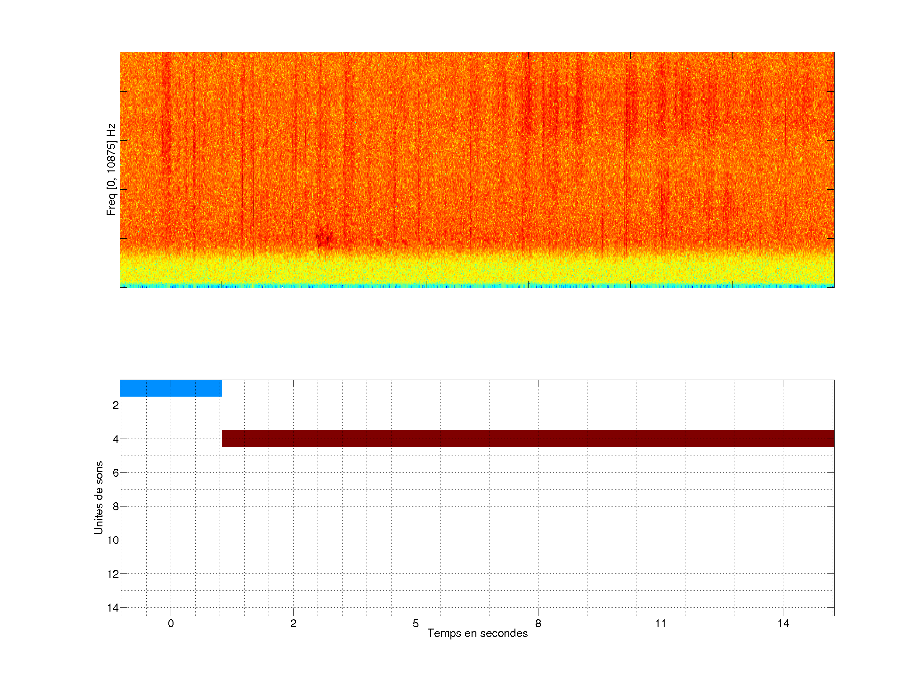The width and height of the screenshot is (922, 692).
Task: Click the dark red blob in the spectrogram
Action: point(323,241)
